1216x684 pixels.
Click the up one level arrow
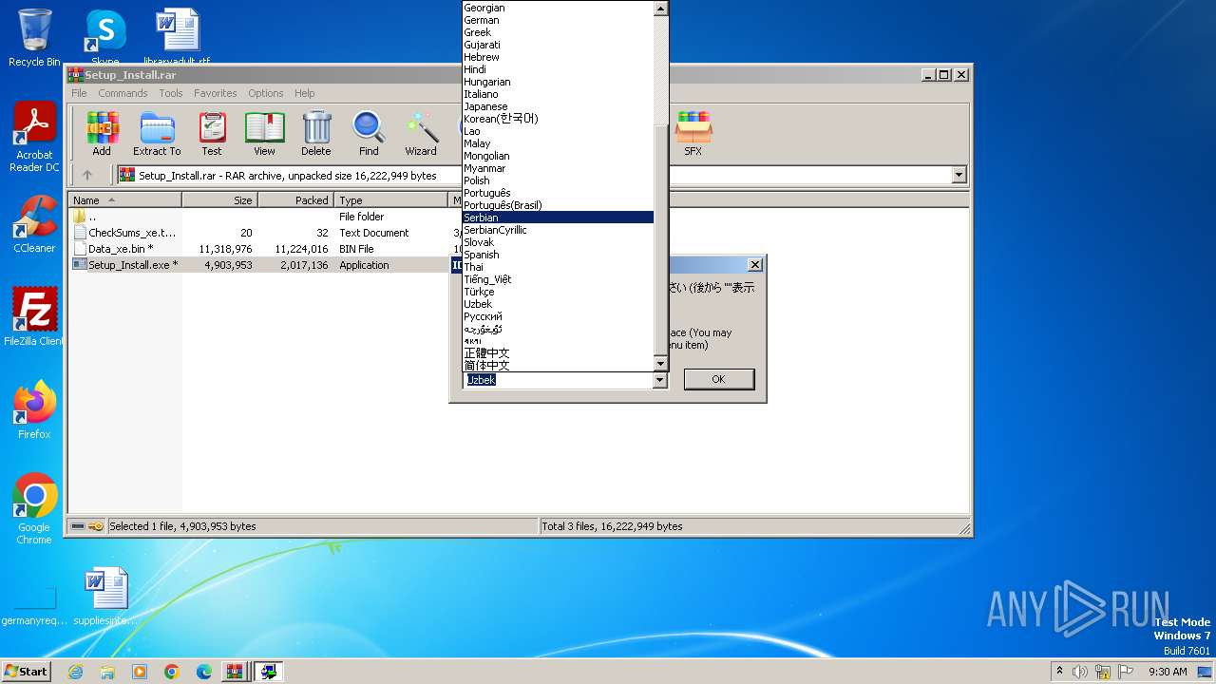pos(87,175)
